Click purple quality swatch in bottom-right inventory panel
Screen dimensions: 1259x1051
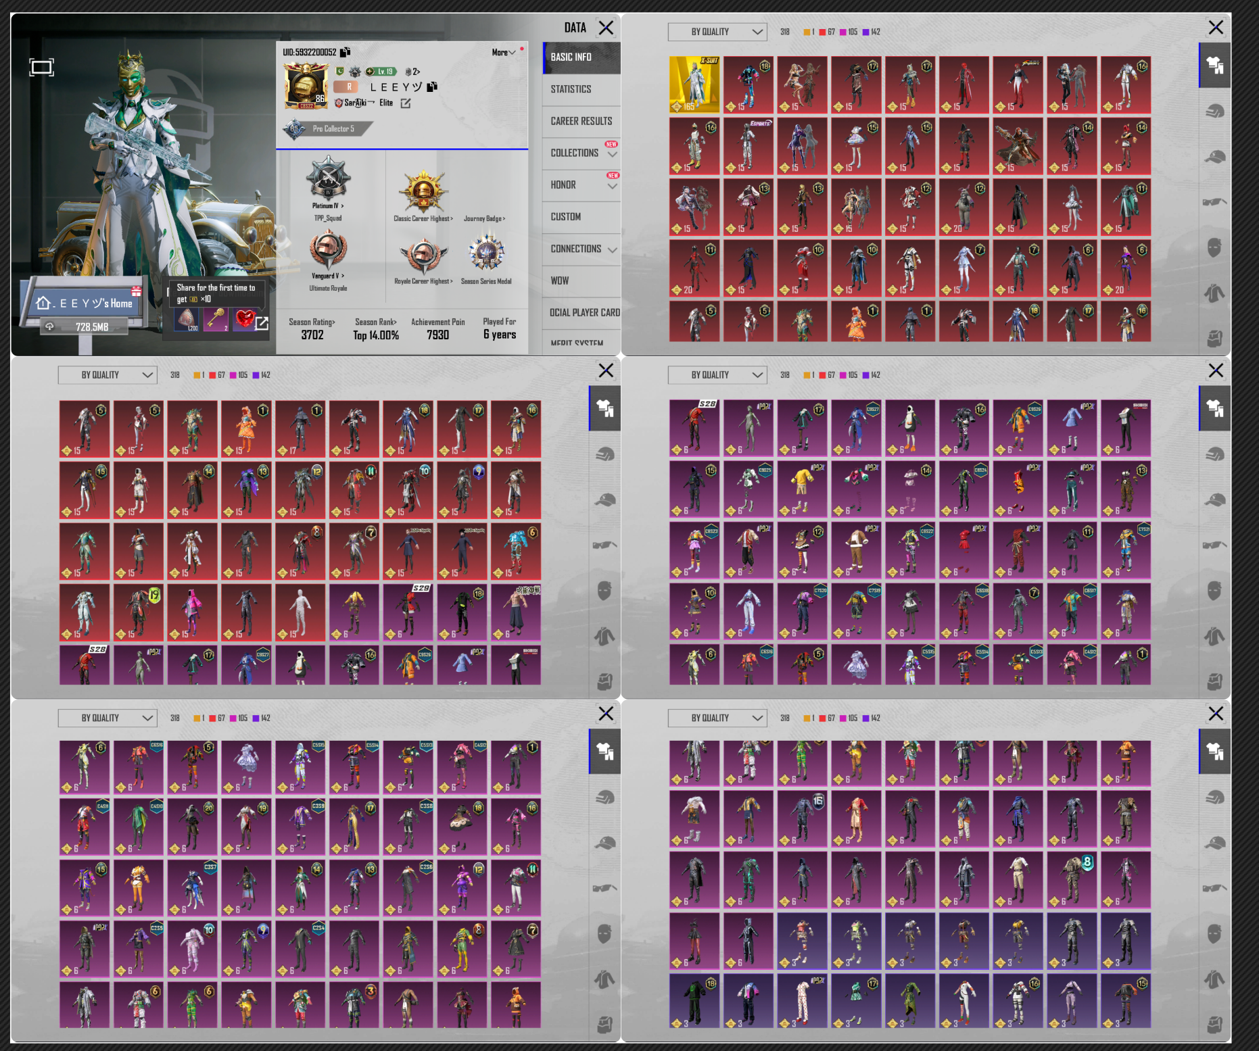(865, 718)
